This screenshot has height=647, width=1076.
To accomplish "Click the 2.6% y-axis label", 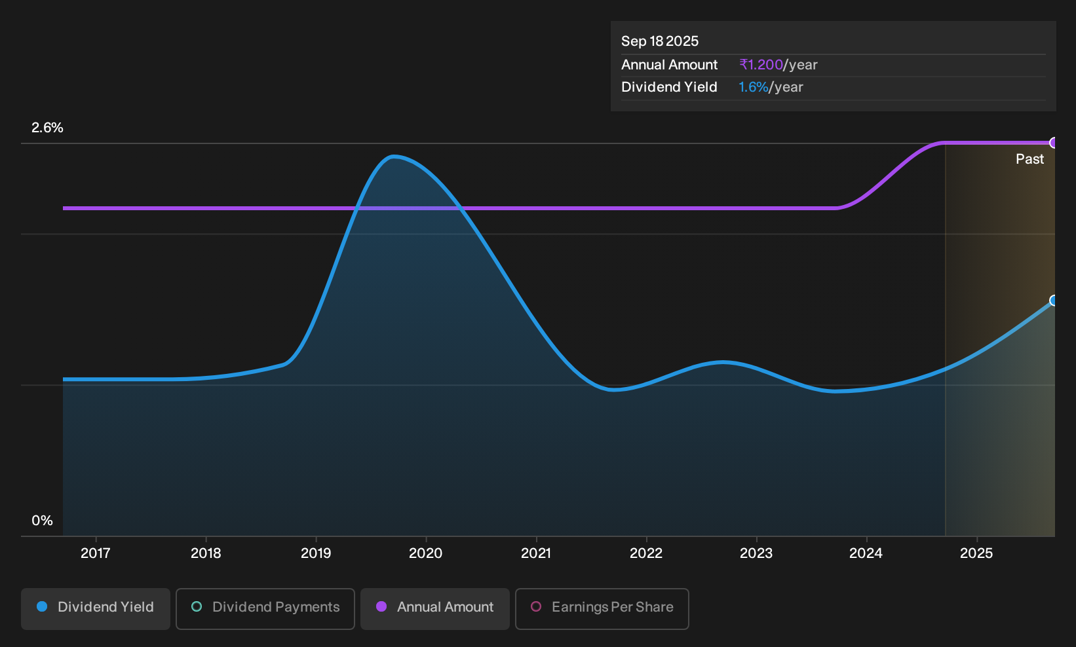I will point(47,128).
